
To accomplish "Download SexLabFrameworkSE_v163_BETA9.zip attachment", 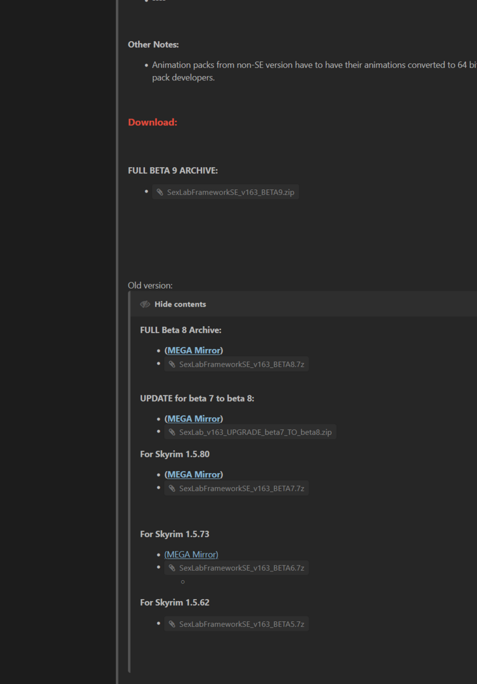I will click(226, 192).
